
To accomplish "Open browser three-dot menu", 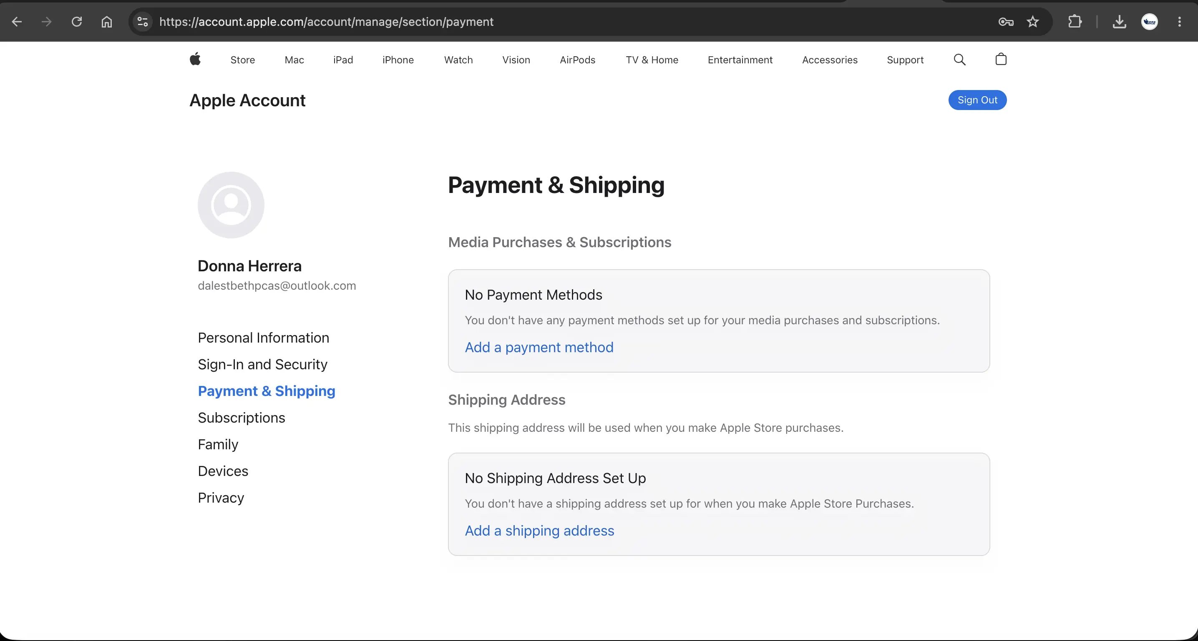I will pos(1179,22).
